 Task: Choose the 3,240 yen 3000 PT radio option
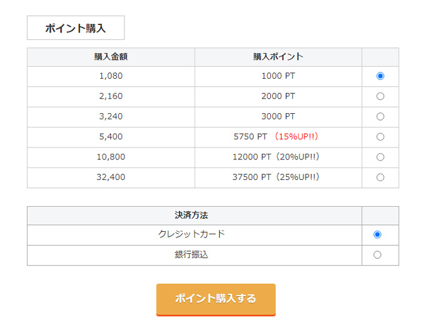(x=380, y=117)
